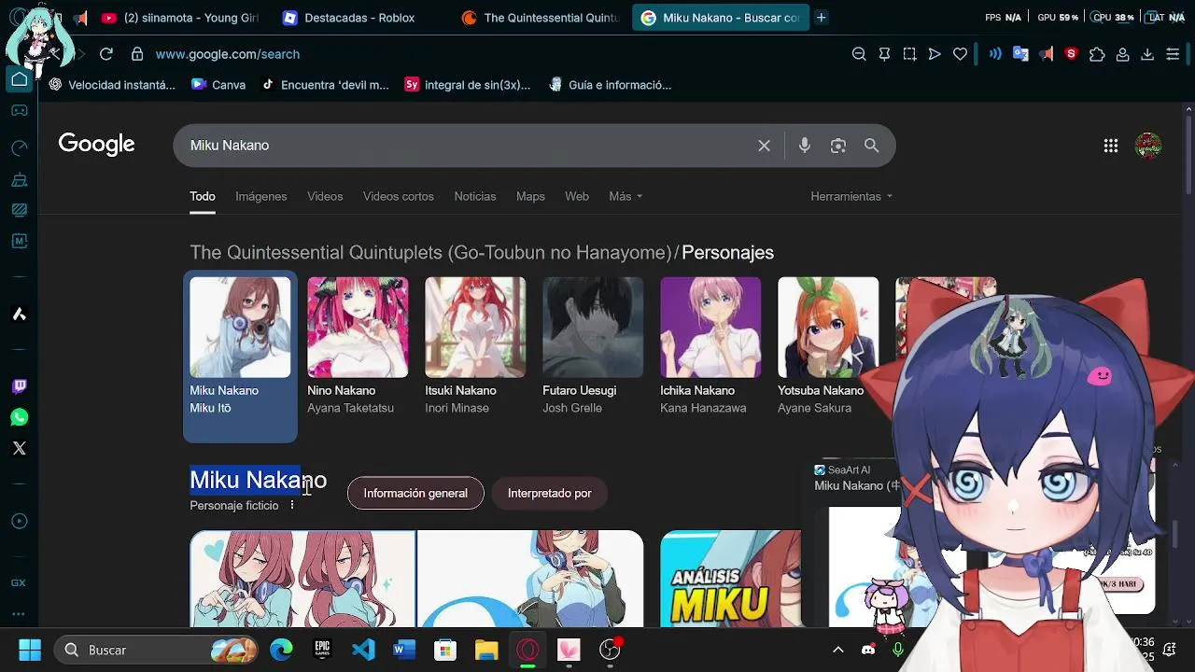Image resolution: width=1195 pixels, height=672 pixels.
Task: Open Microsoft Word from taskbar
Action: click(404, 650)
